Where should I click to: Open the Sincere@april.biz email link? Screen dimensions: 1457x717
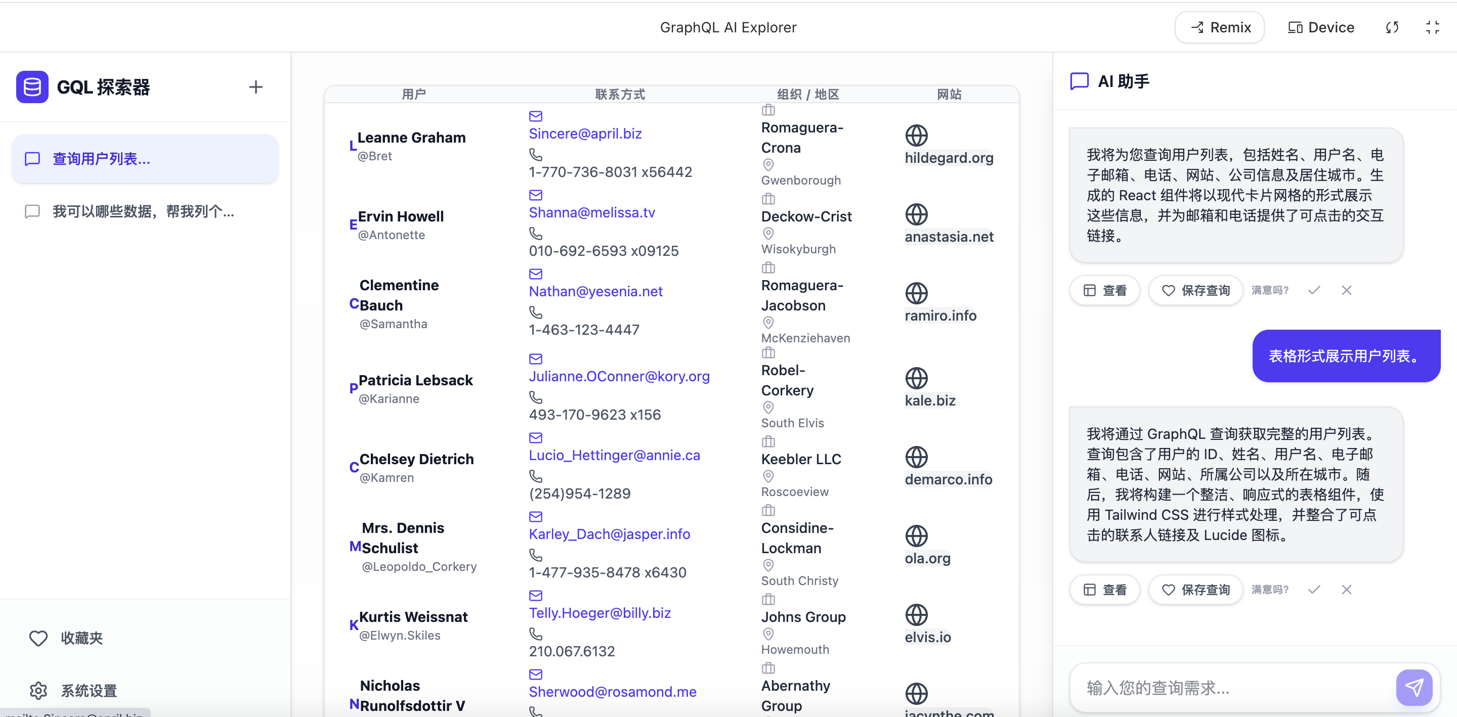tap(585, 133)
